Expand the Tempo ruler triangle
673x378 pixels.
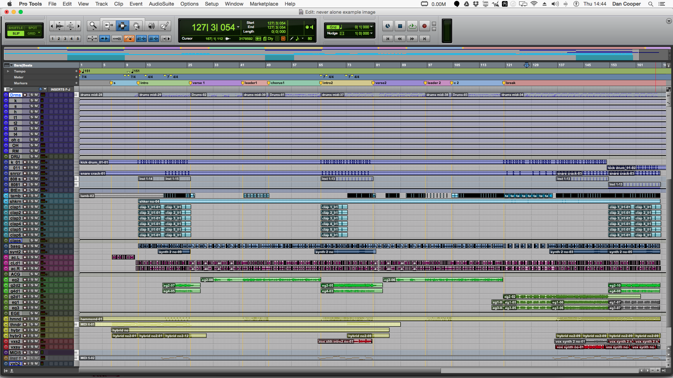click(x=8, y=71)
